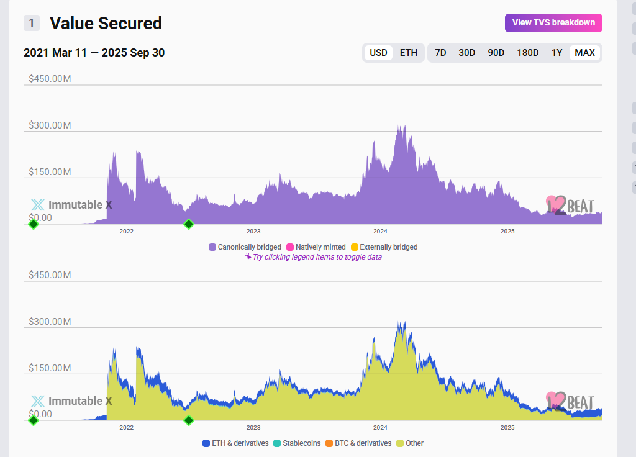Screen dimensions: 636x457
Task: Click the mid-2022 milestone diamond on the upper chart
Action: [189, 224]
